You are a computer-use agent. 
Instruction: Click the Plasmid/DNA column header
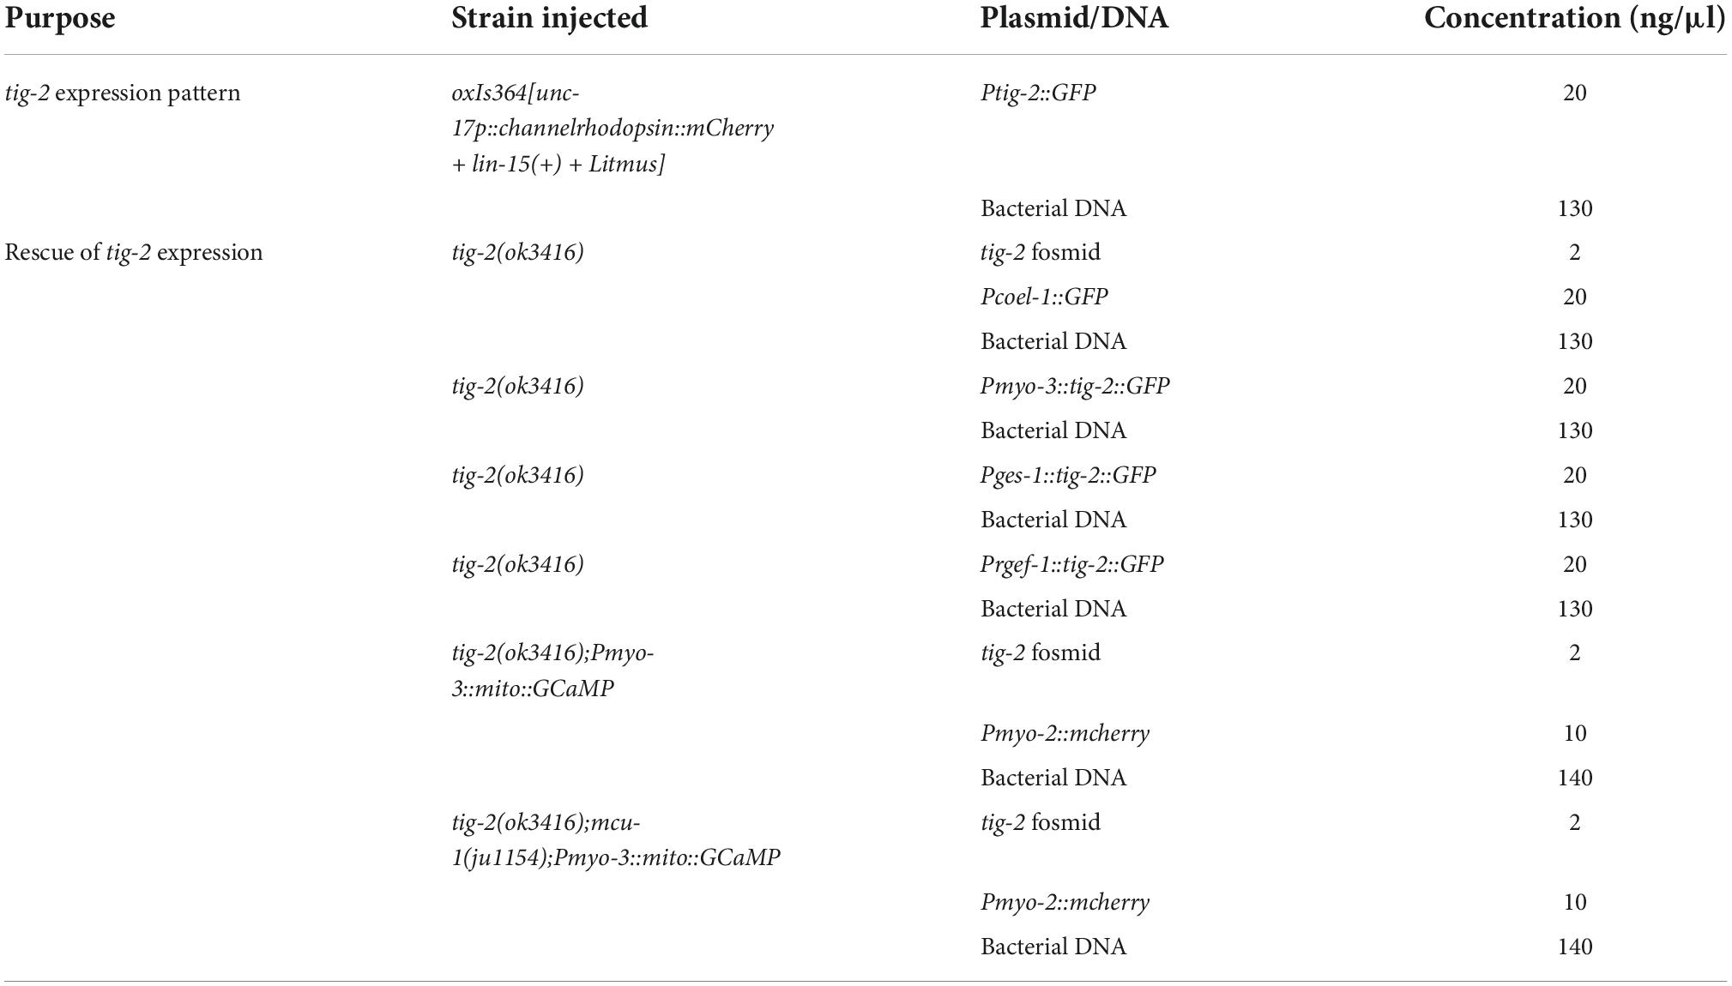click(x=1074, y=19)
